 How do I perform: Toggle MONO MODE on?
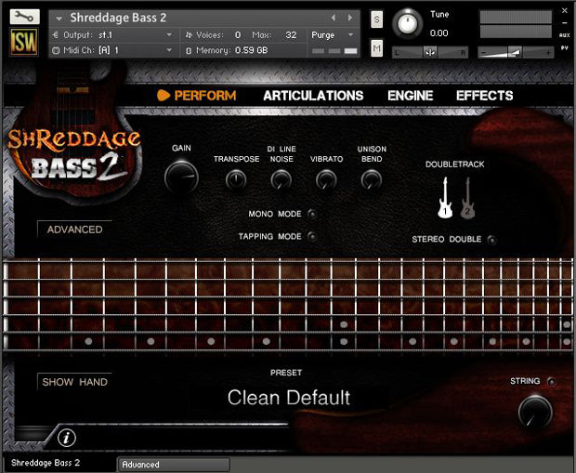[312, 214]
